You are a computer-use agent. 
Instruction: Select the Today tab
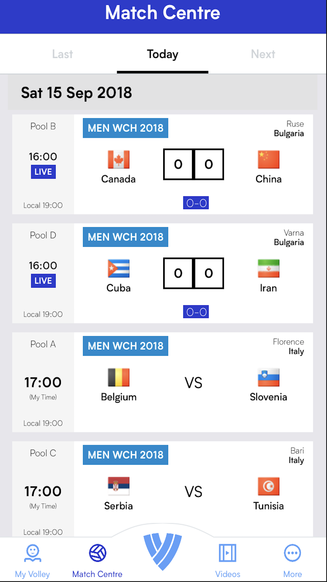pyautogui.click(x=163, y=54)
